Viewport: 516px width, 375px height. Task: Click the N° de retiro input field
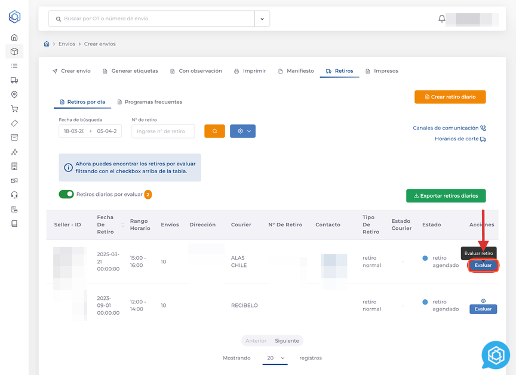(163, 131)
